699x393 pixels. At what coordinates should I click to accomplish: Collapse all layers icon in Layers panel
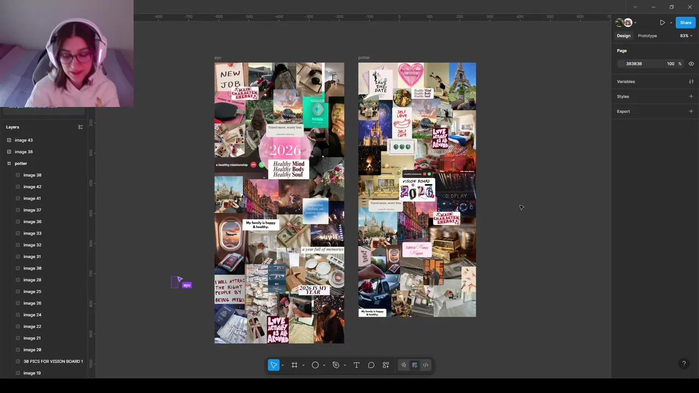click(x=80, y=127)
